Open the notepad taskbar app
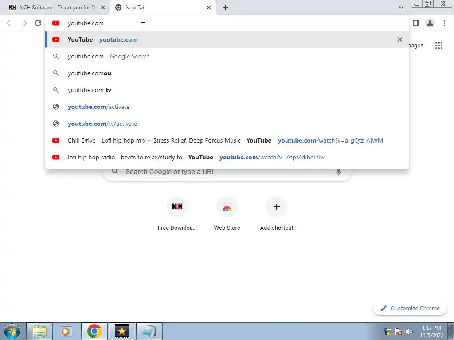The width and height of the screenshot is (454, 340). click(x=149, y=331)
